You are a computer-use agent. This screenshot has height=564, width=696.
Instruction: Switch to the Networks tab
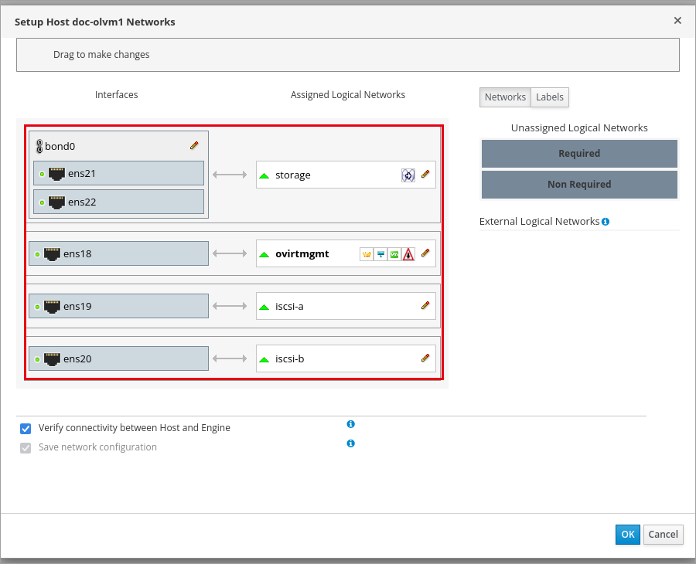tap(505, 97)
